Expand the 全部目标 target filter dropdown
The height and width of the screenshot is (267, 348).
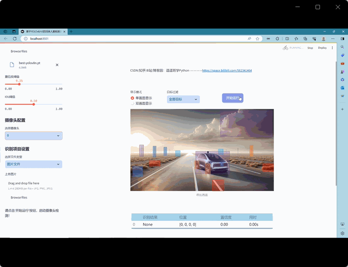183,99
